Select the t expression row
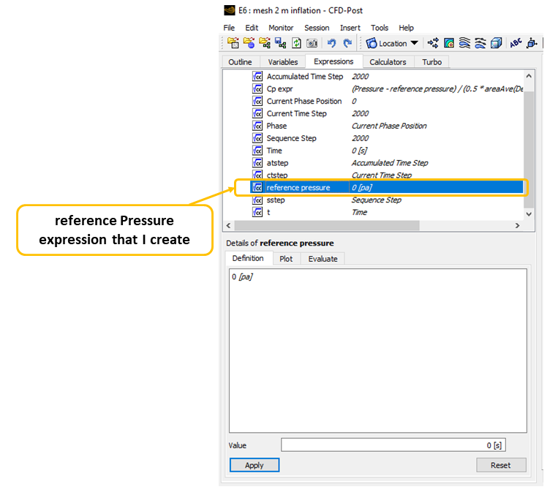This screenshot has height=503, width=558. pos(387,212)
